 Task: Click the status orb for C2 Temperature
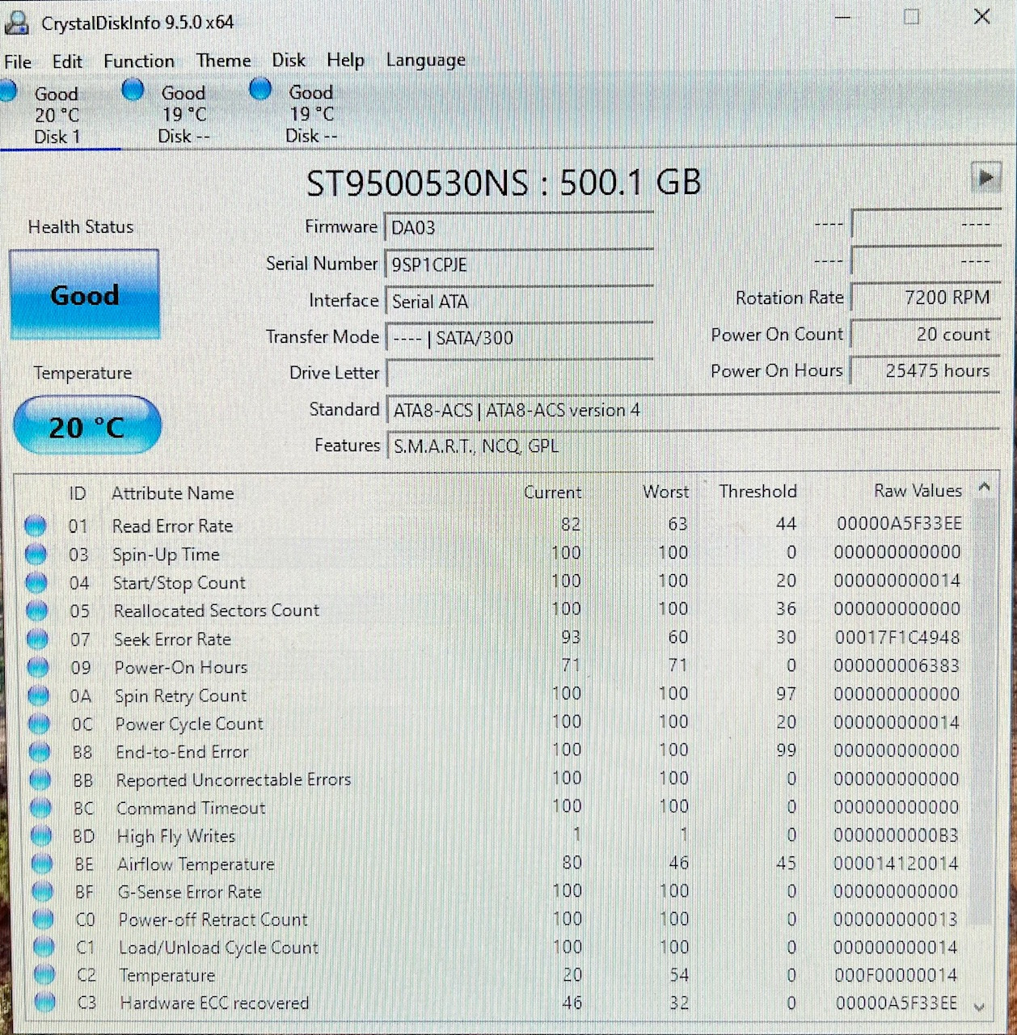[44, 975]
